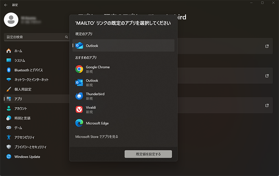This screenshot has height=176, width=279.
Task: Click the Google Chrome icon
Action: pyautogui.click(x=79, y=69)
